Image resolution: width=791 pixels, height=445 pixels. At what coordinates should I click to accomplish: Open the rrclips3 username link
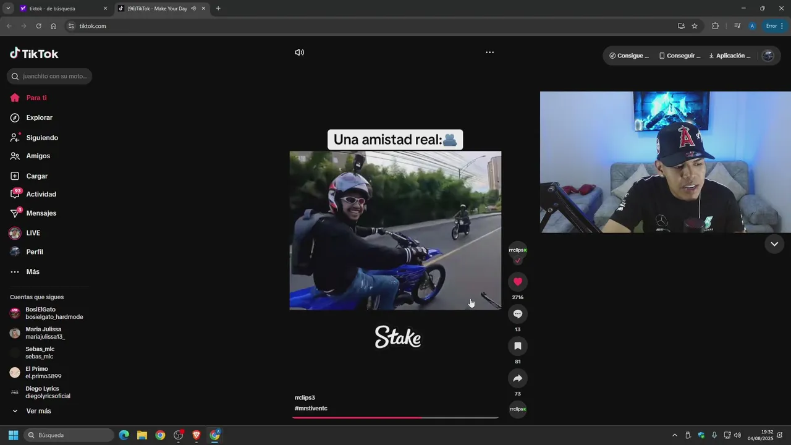(x=305, y=397)
